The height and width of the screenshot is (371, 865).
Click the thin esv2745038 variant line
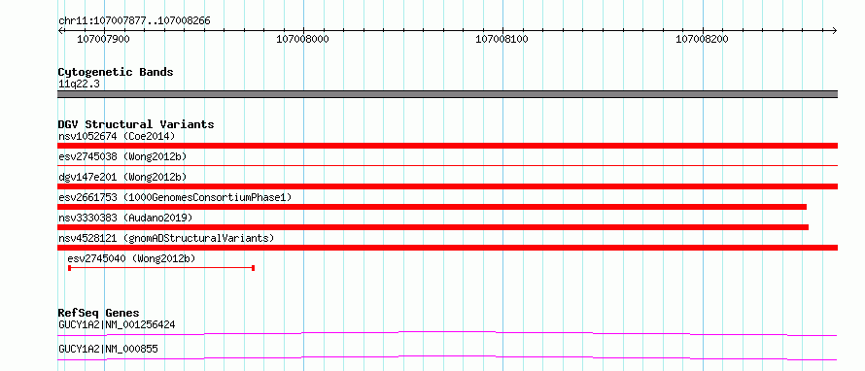(x=447, y=165)
